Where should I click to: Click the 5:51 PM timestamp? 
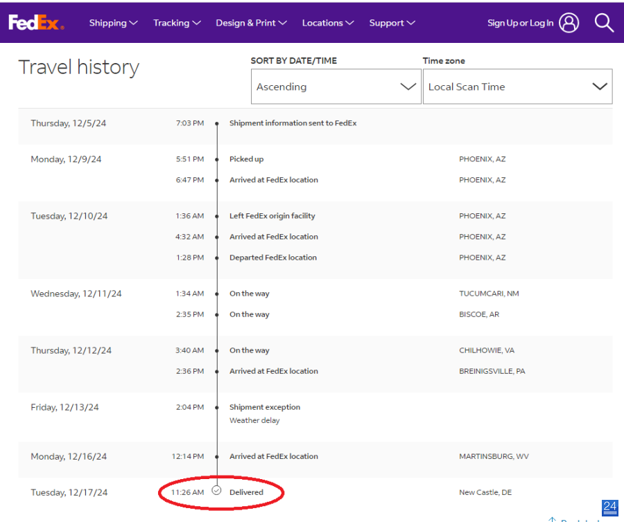[190, 159]
